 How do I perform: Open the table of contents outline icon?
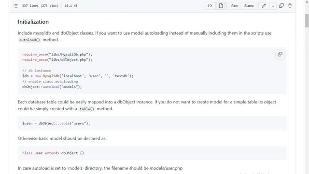pos(15,6)
